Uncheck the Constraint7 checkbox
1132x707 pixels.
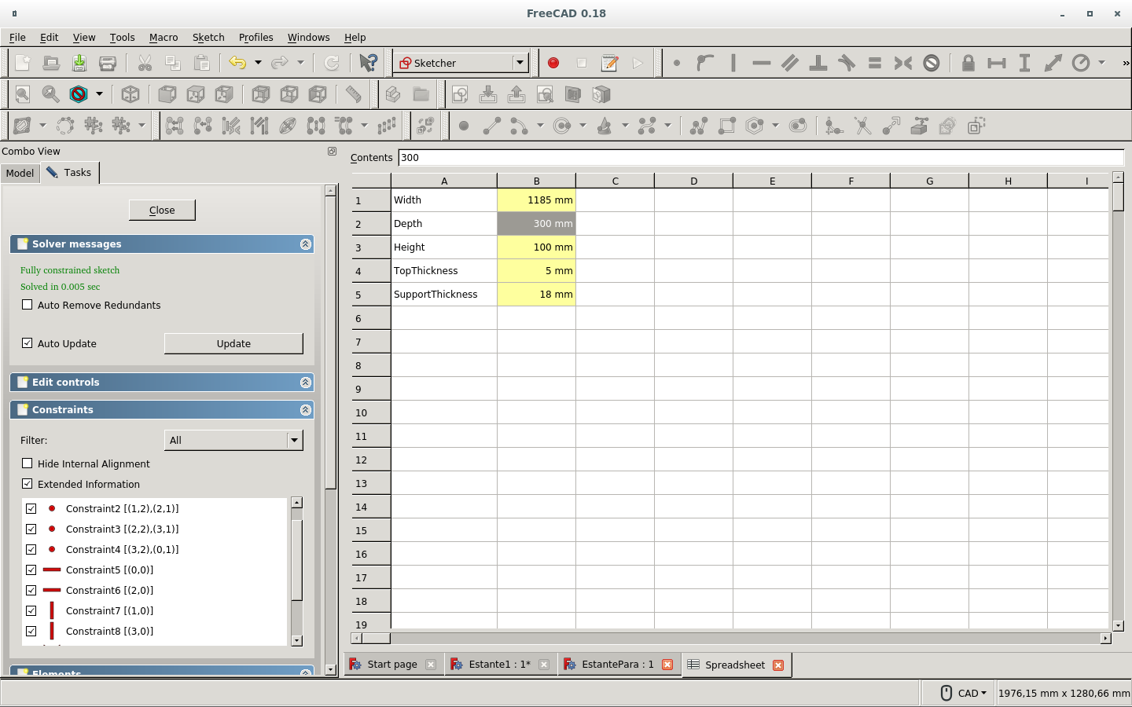click(31, 611)
